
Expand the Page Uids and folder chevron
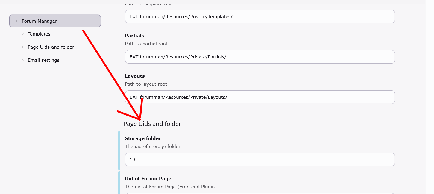tap(23, 47)
